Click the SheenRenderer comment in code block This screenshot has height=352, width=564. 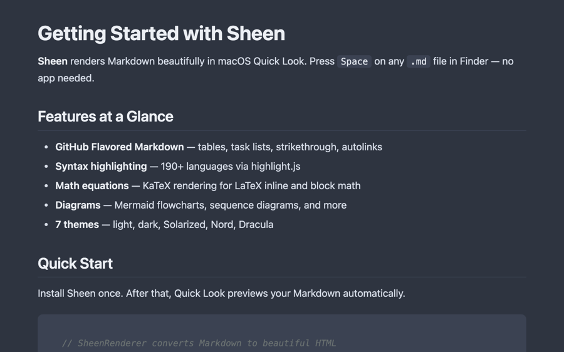click(199, 343)
